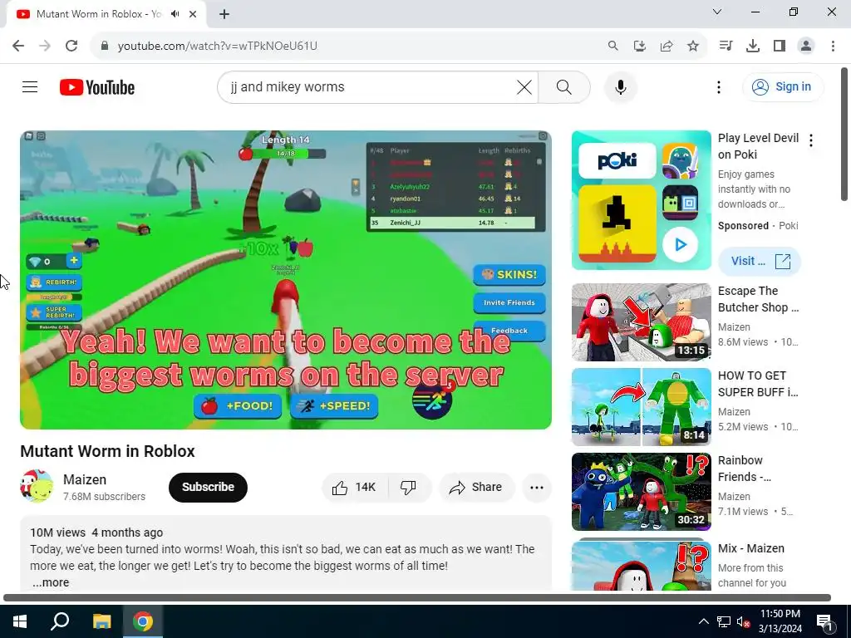The width and height of the screenshot is (851, 638).
Task: Click the Sign in button
Action: pos(783,86)
